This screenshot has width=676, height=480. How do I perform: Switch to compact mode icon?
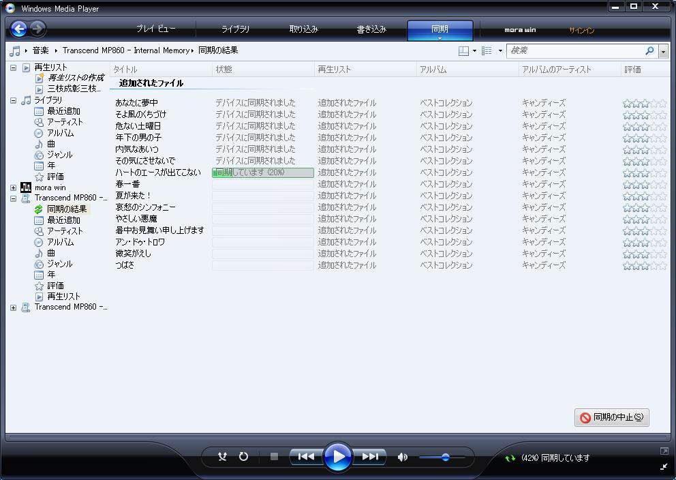664,466
